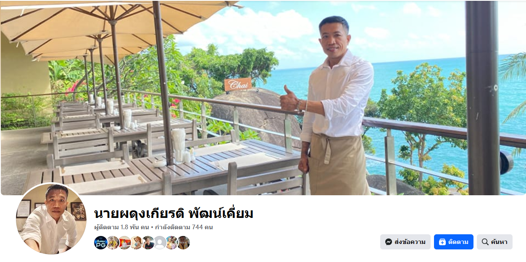Screen dimensions: 526x262
Task: Open the last follower avatar with three dots
Action: pyautogui.click(x=183, y=243)
